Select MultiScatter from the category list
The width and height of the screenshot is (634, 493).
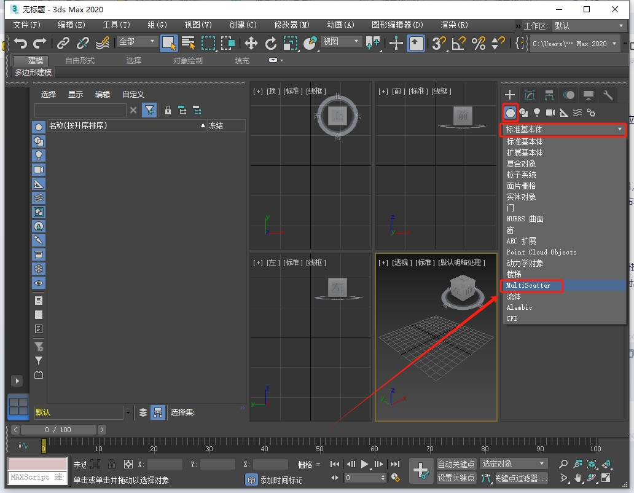(530, 285)
